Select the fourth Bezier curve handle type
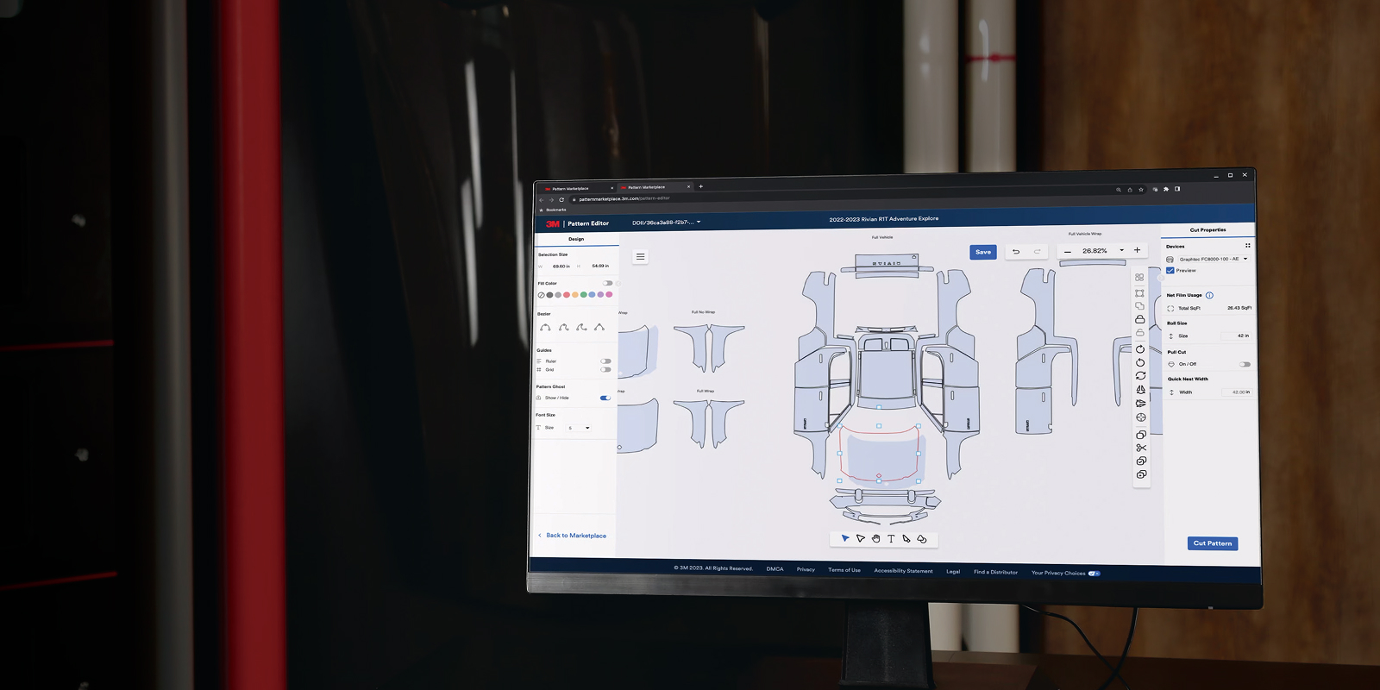The image size is (1380, 690). click(x=599, y=327)
